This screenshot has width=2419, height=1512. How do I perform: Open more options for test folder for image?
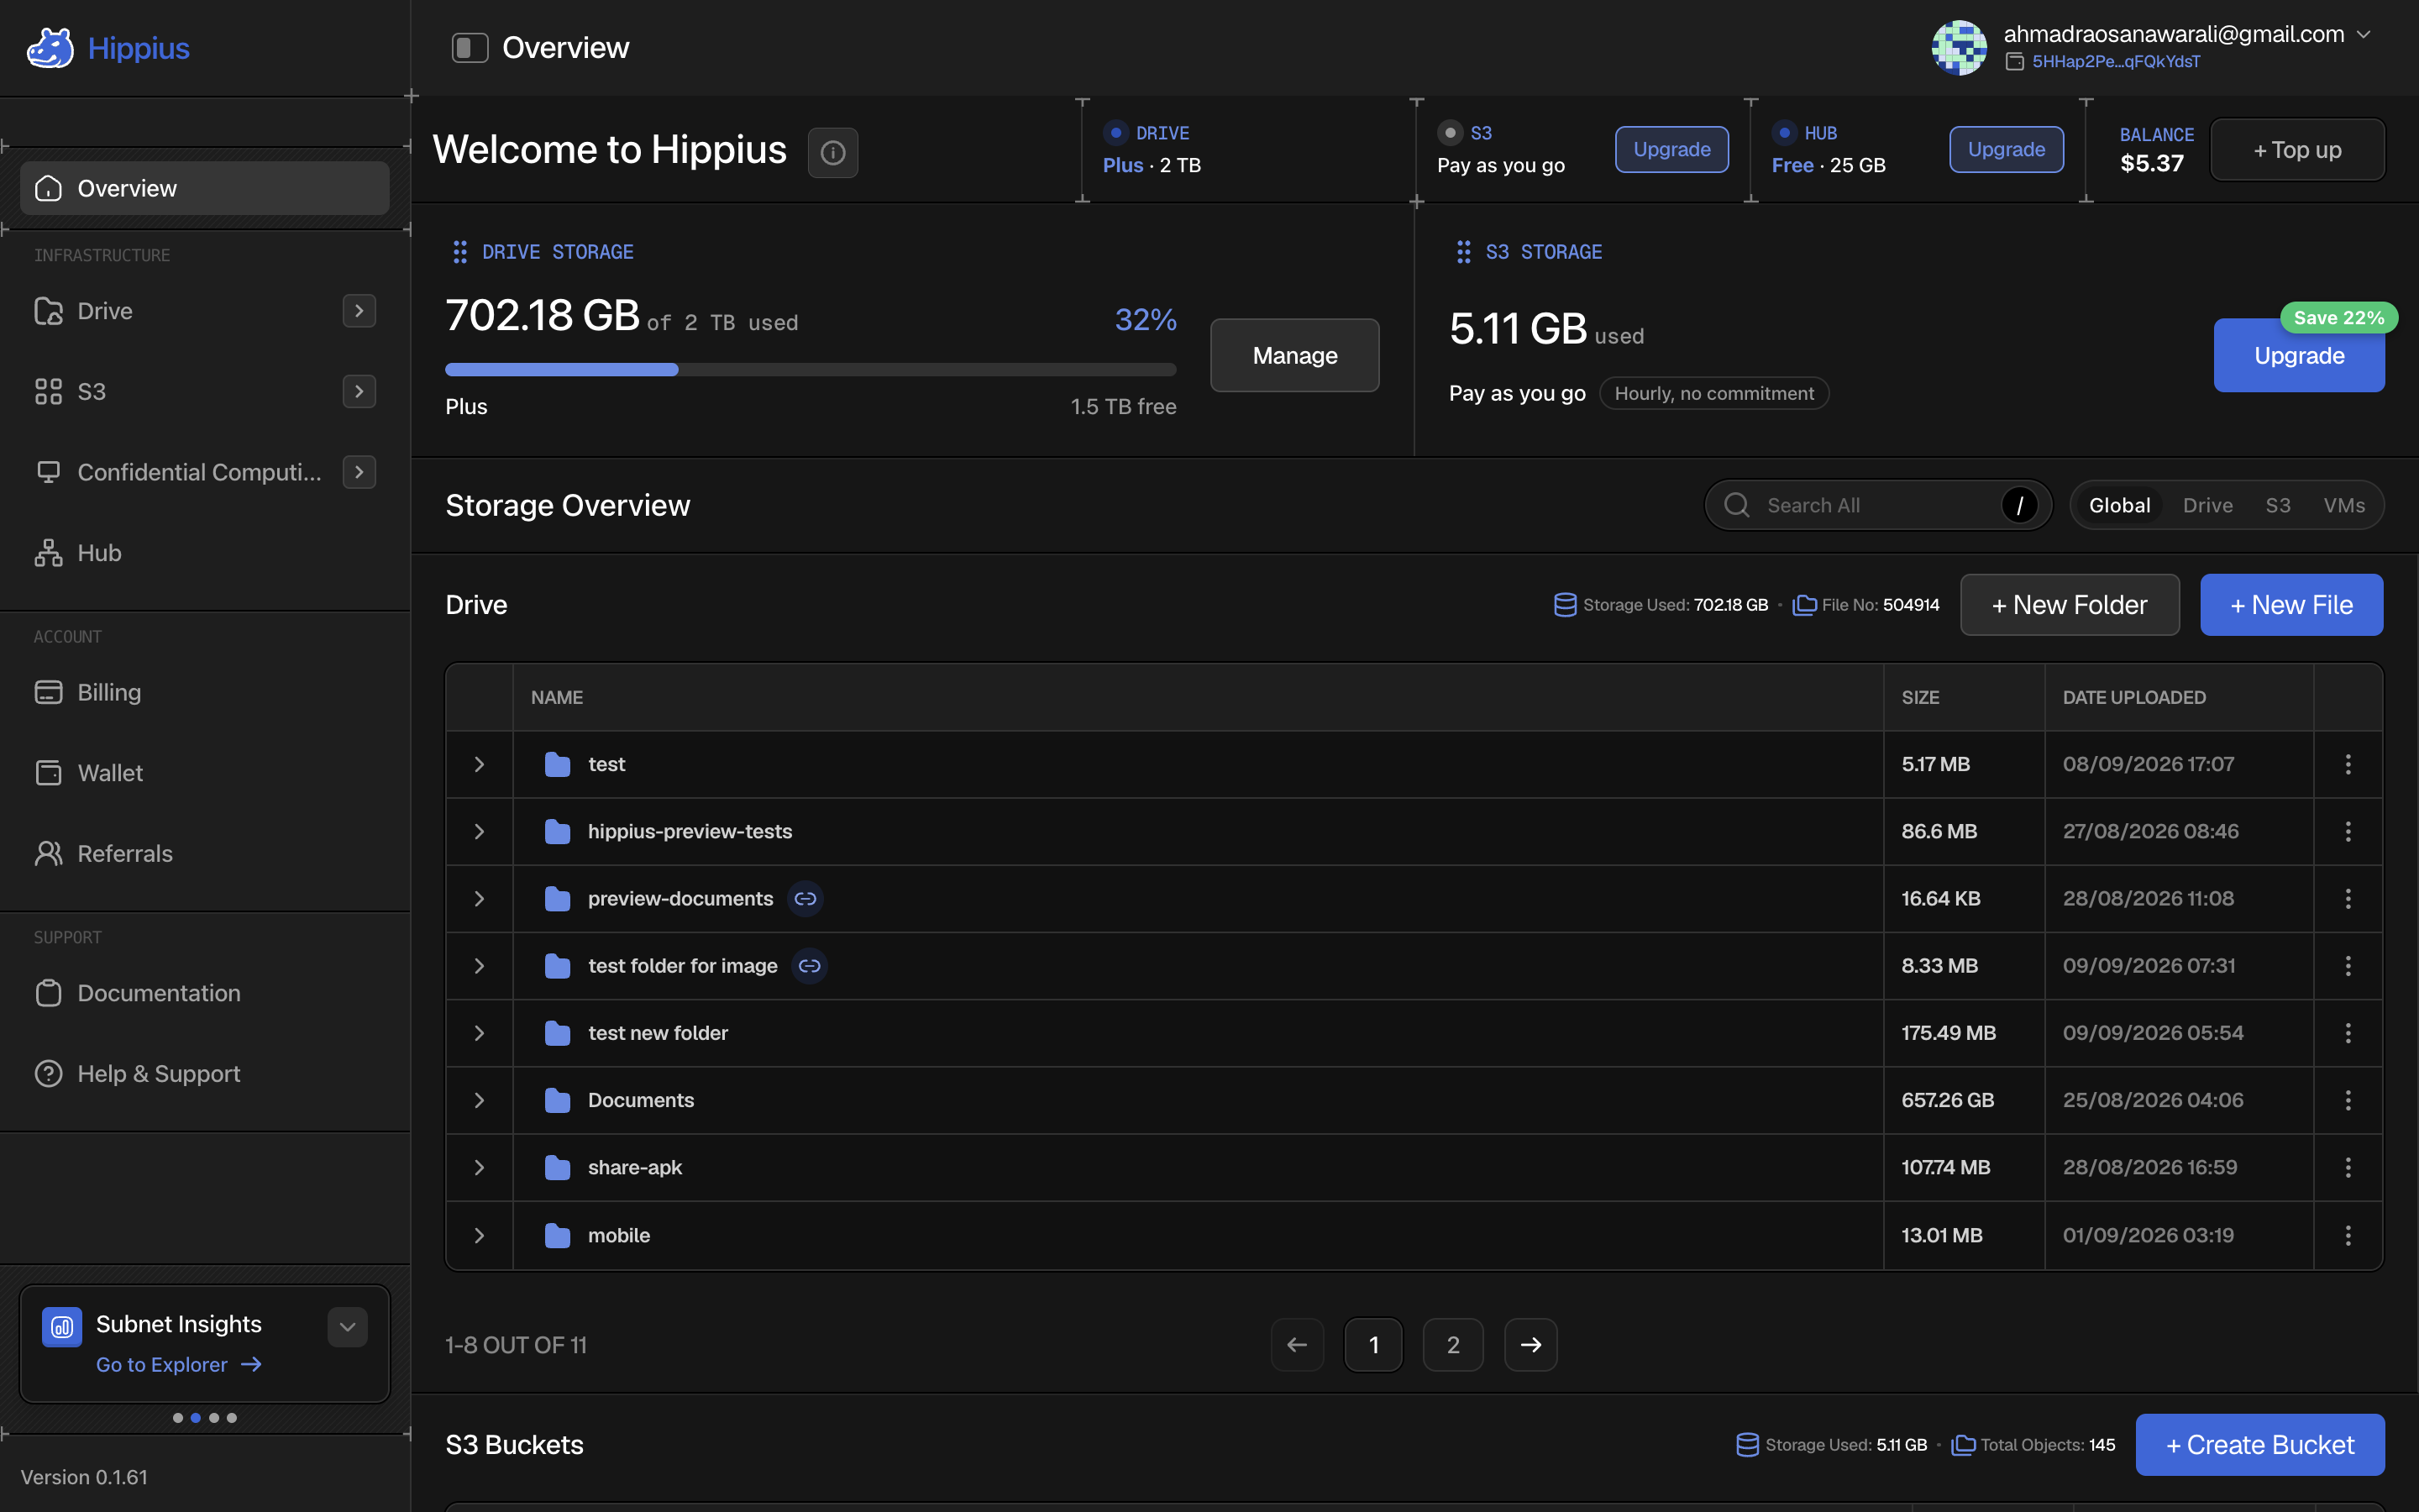(2348, 966)
